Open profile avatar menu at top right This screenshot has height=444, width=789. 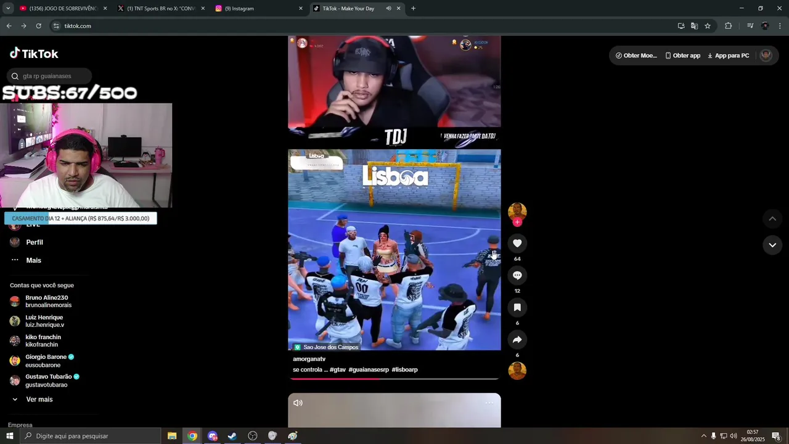pyautogui.click(x=766, y=55)
